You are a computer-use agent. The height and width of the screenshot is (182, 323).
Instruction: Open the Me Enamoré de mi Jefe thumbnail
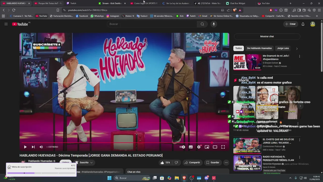(x=247, y=62)
